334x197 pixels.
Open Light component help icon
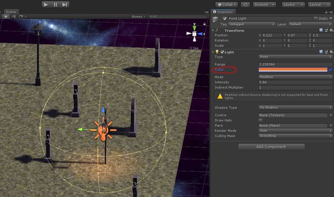pyautogui.click(x=321, y=52)
